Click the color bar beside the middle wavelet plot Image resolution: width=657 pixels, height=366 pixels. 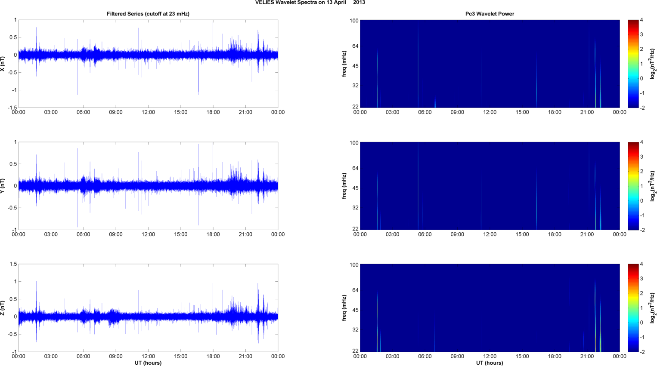tap(633, 186)
